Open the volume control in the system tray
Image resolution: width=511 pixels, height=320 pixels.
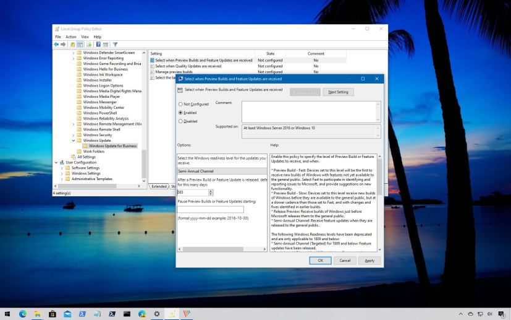489,314
